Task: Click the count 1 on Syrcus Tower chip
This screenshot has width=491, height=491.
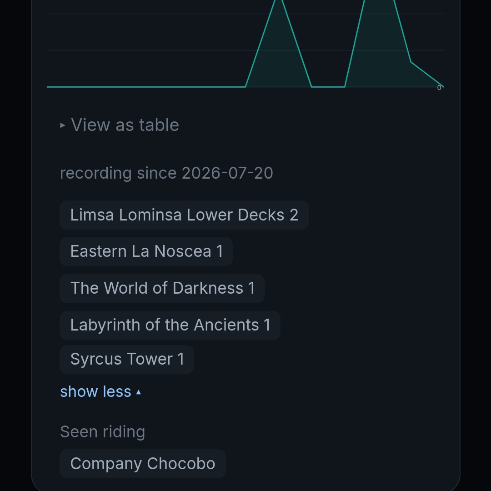Action: point(180,359)
